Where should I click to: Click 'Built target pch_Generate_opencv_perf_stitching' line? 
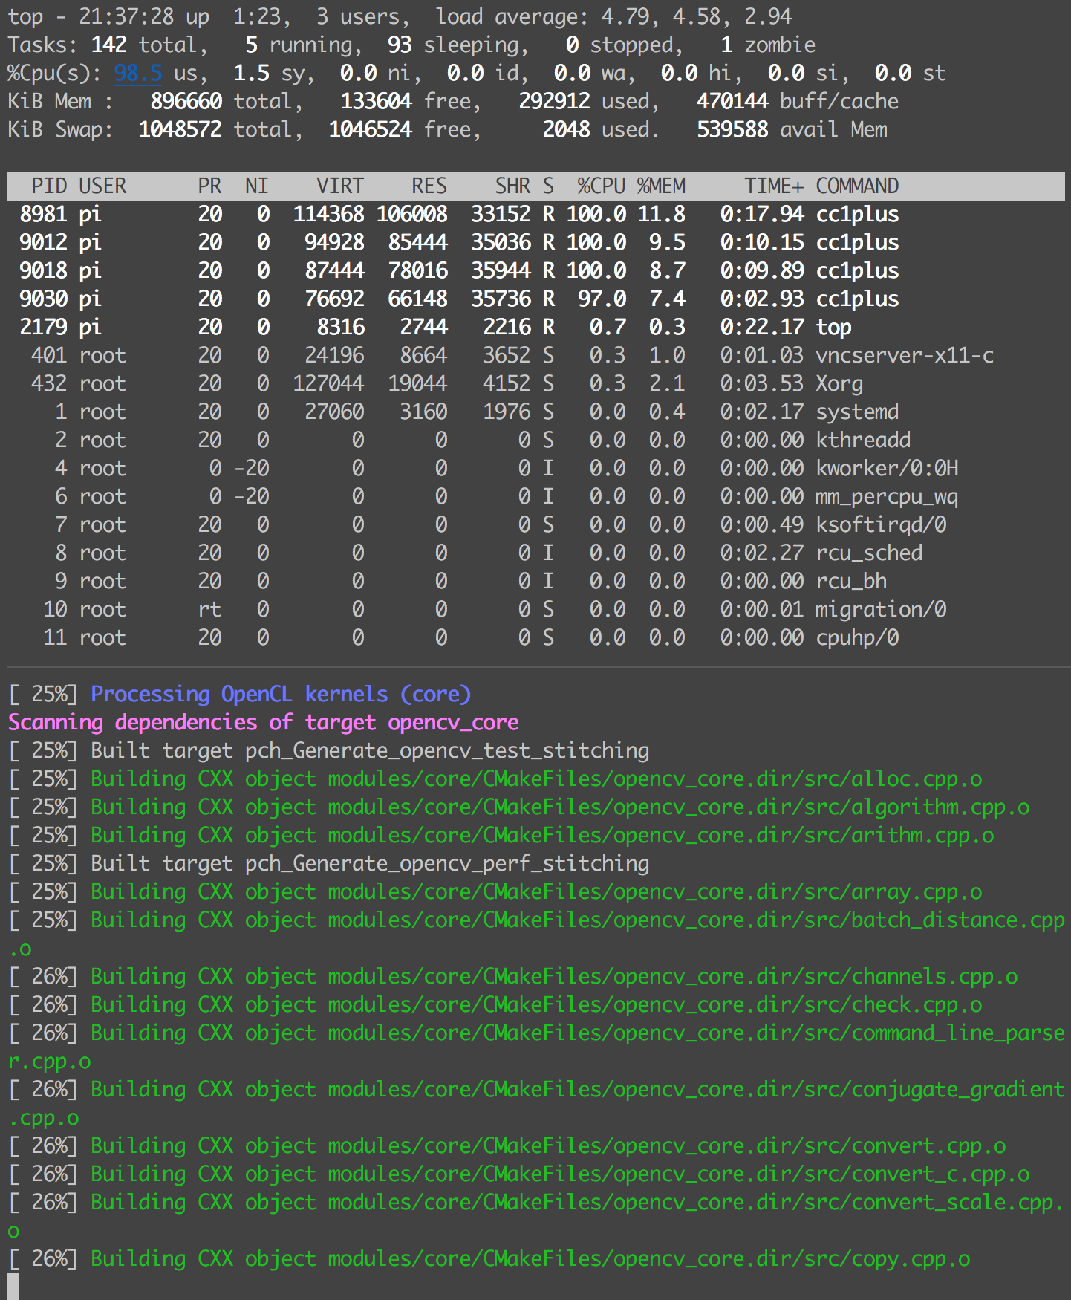[x=370, y=863]
